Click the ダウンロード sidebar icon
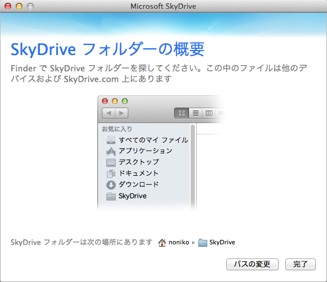This screenshot has height=282, width=327. point(111,185)
